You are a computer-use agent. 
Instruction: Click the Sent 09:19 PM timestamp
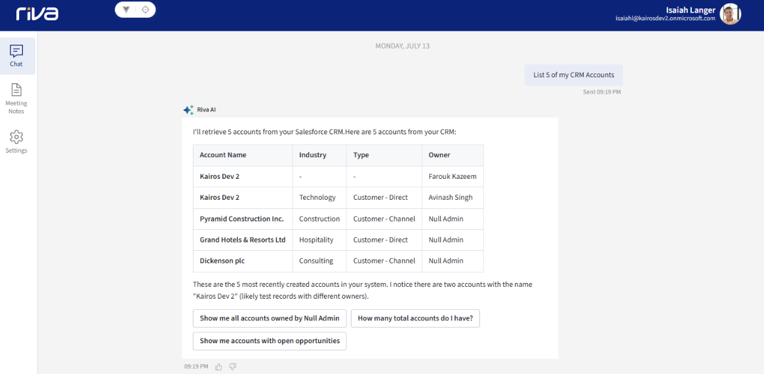pos(602,92)
